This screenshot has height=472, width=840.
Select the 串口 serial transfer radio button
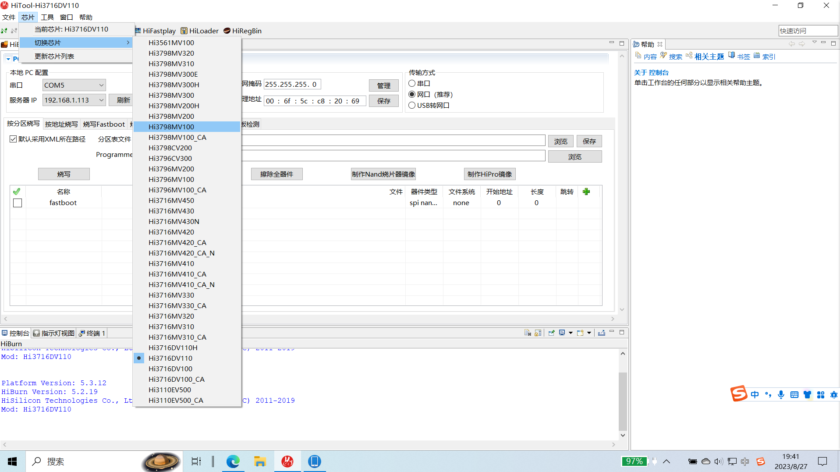click(412, 83)
